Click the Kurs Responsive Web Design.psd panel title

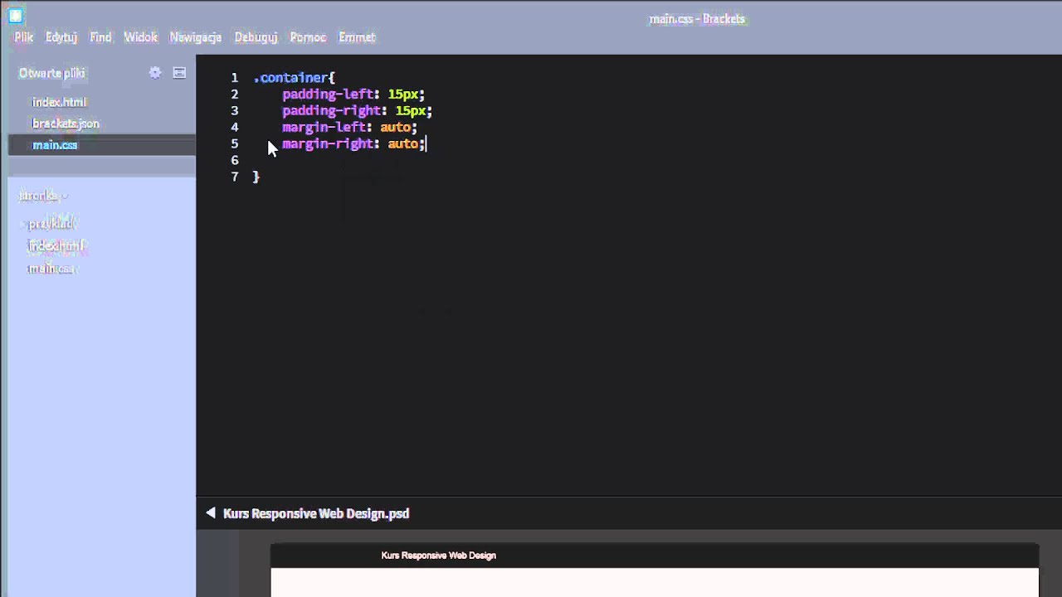(x=316, y=513)
